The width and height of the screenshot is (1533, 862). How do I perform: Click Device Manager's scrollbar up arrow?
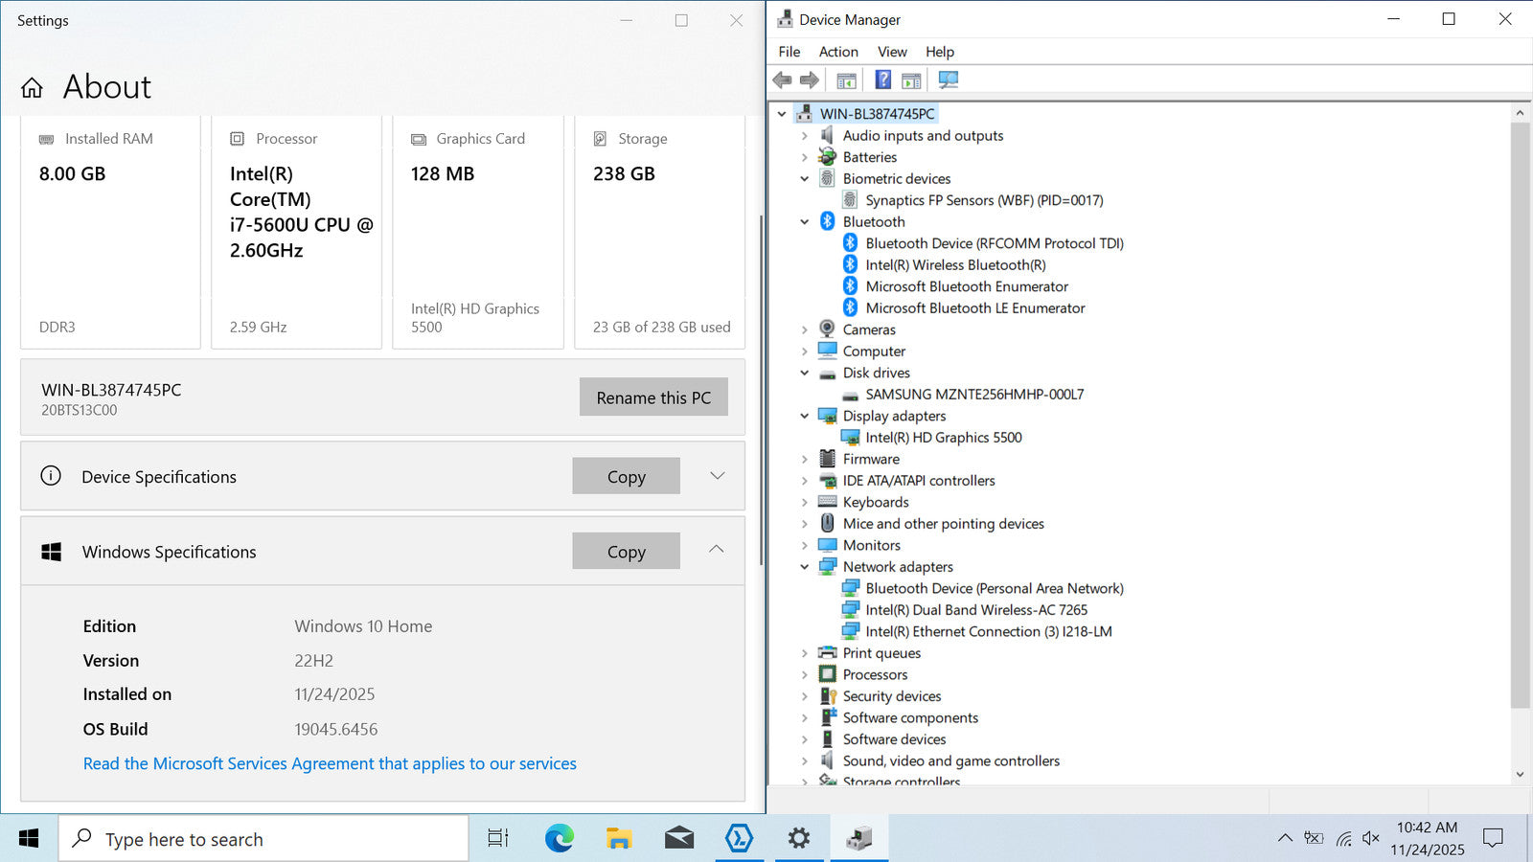click(1520, 113)
